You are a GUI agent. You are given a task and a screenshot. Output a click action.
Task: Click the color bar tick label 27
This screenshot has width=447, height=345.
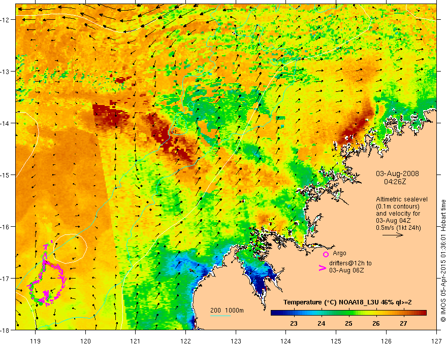pyautogui.click(x=403, y=324)
